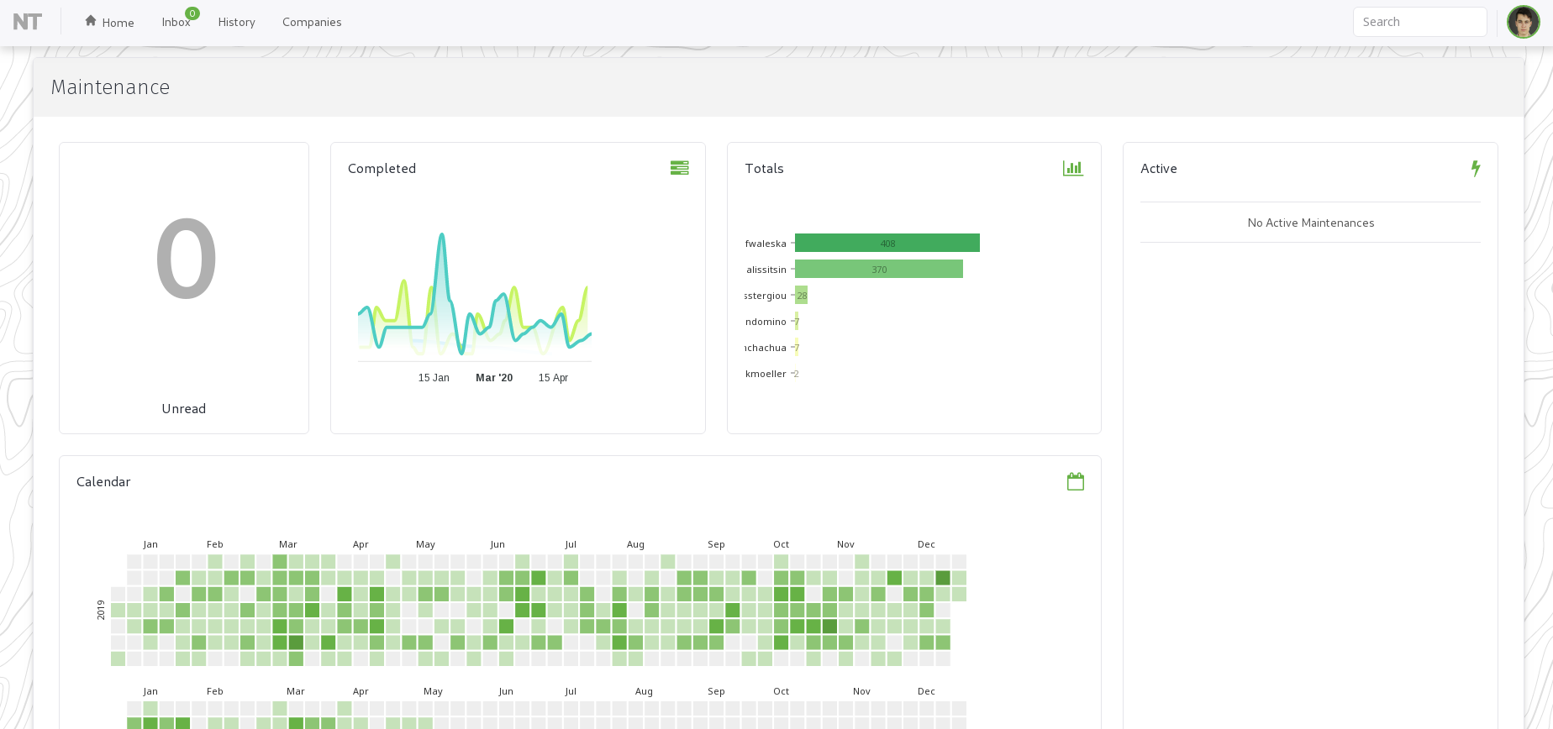This screenshot has height=729, width=1553.
Task: Click the Inbox badge showing 0
Action: click(x=192, y=13)
